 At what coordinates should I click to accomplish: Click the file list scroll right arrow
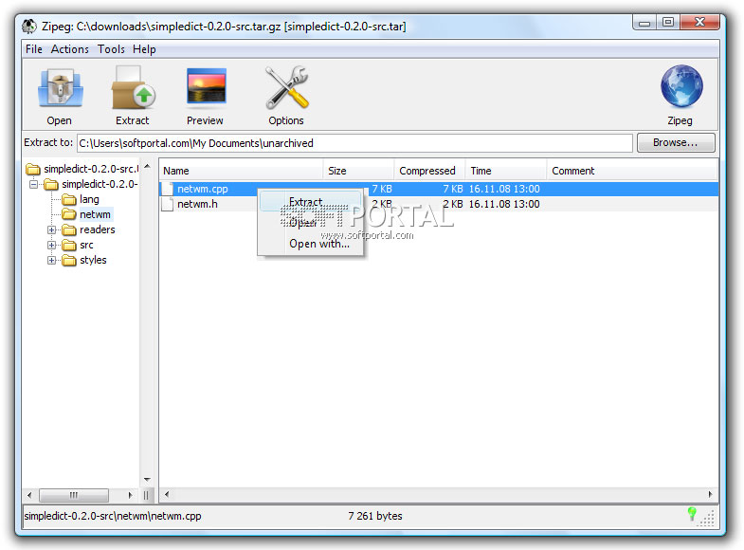[x=710, y=494]
